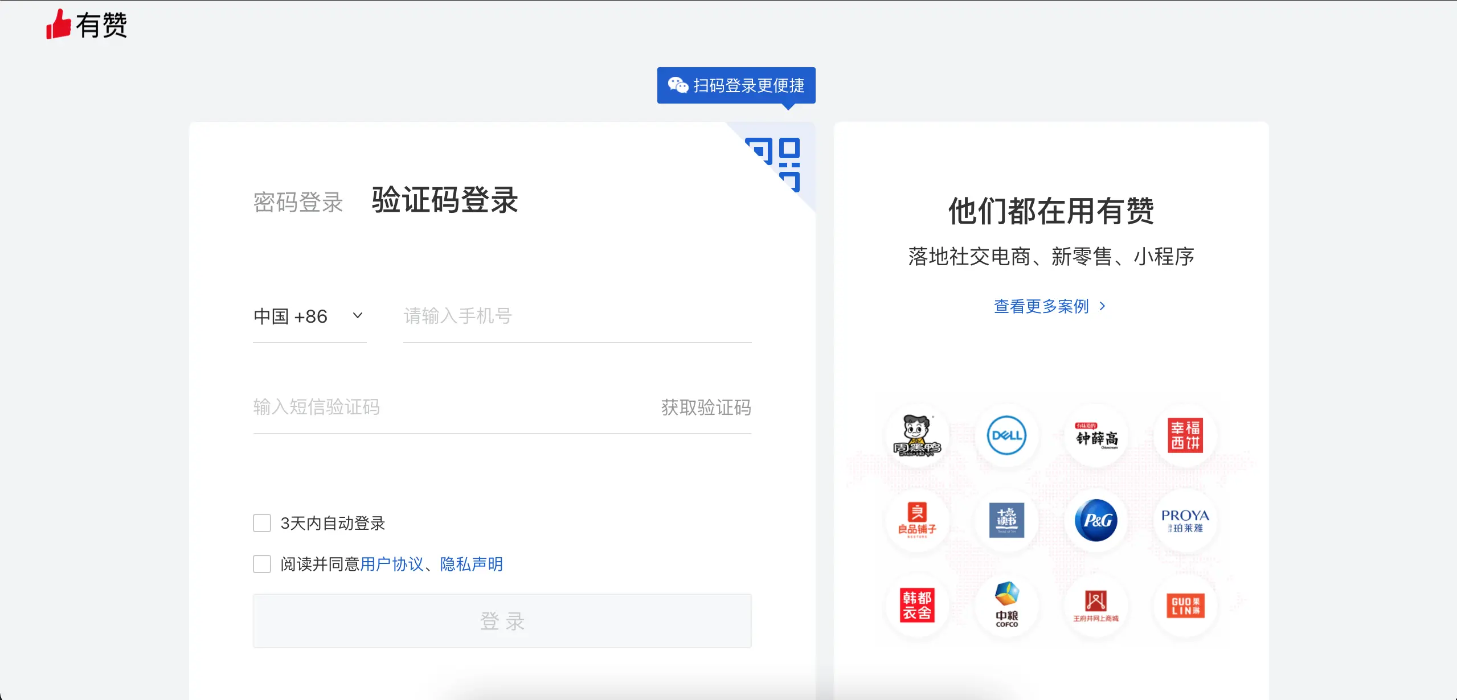
Task: Click the 韩都衣舍 brand logo
Action: click(917, 604)
